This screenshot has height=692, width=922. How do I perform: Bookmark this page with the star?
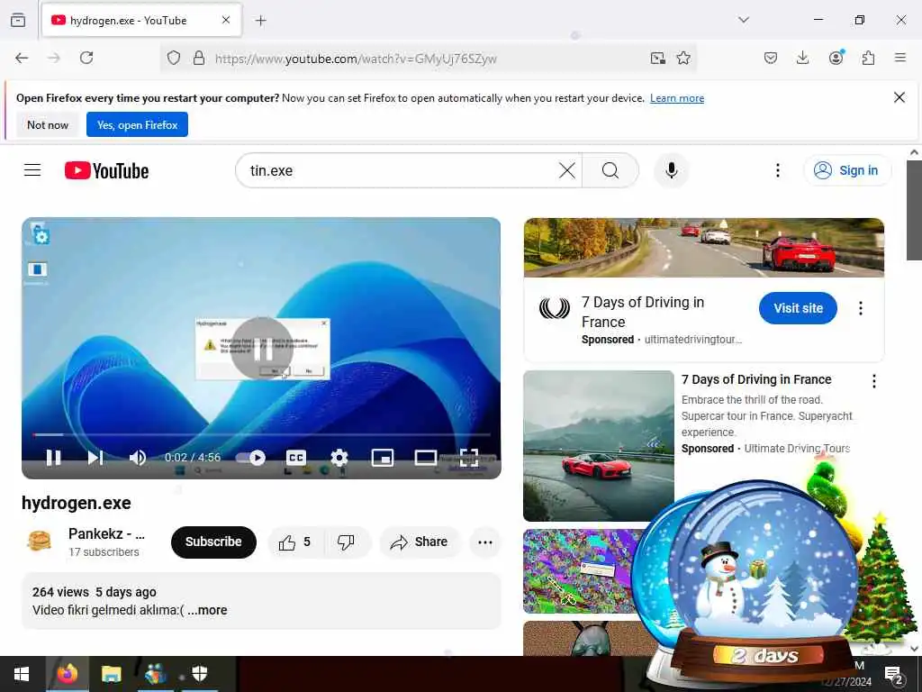click(683, 58)
